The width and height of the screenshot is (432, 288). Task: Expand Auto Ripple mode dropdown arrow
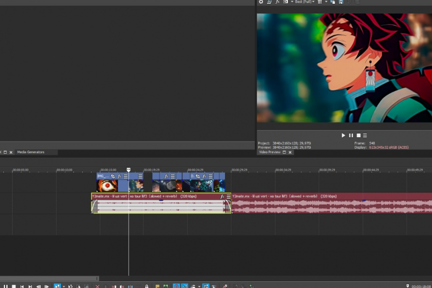coord(199,287)
